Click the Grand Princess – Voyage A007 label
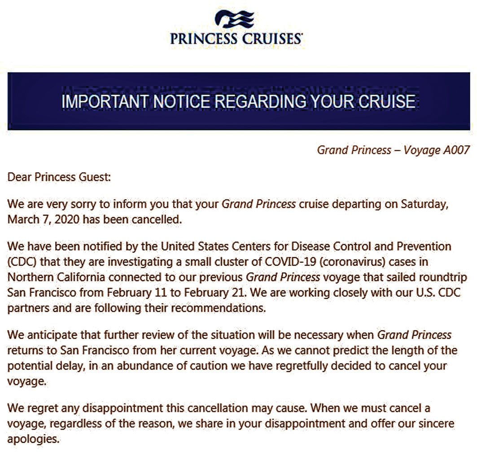Image resolution: width=477 pixels, height=452 pixels. [x=393, y=150]
